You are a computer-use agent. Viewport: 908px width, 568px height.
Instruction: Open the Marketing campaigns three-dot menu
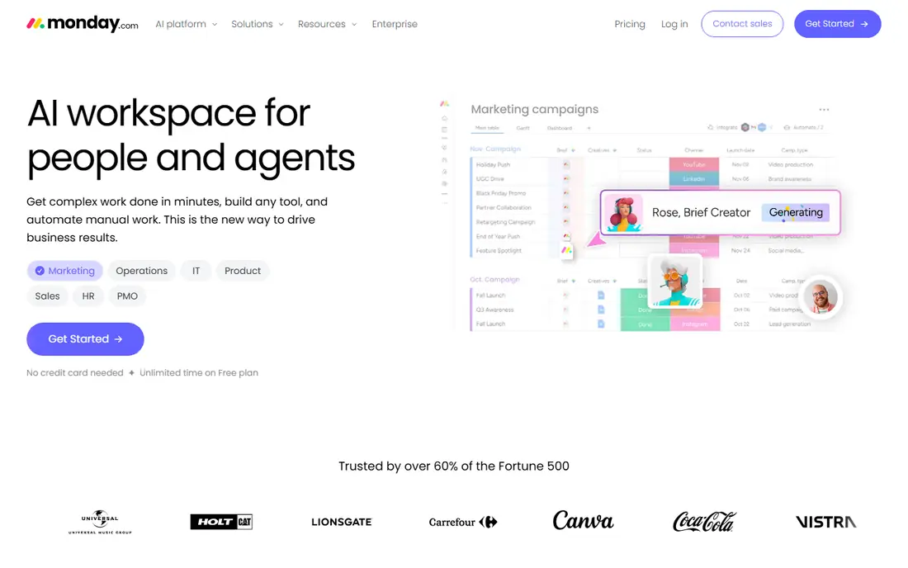pos(824,110)
